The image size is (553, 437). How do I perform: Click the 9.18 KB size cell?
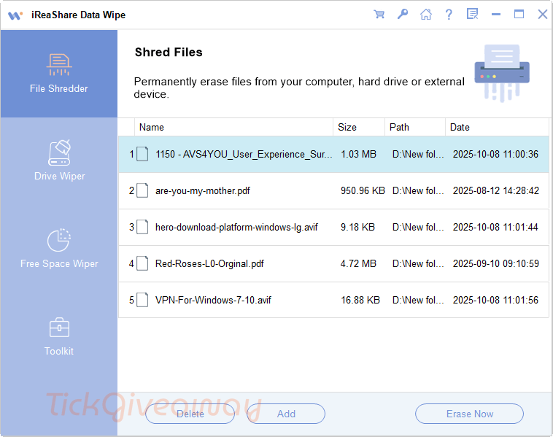point(357,227)
